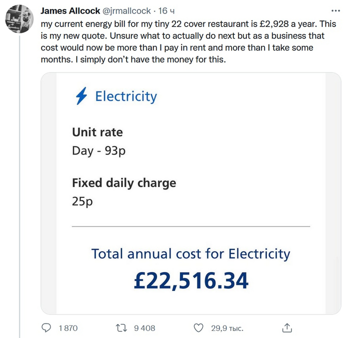Click the "Fixed daily charge" label
This screenshot has width=350, height=338.
coord(124,182)
